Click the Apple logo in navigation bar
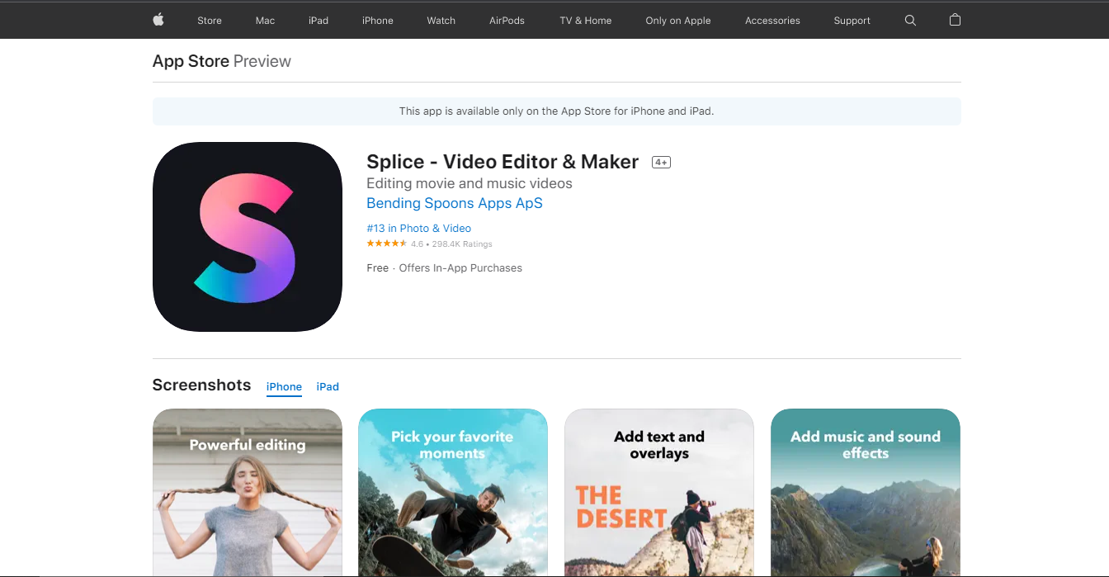1109x577 pixels. coord(158,20)
